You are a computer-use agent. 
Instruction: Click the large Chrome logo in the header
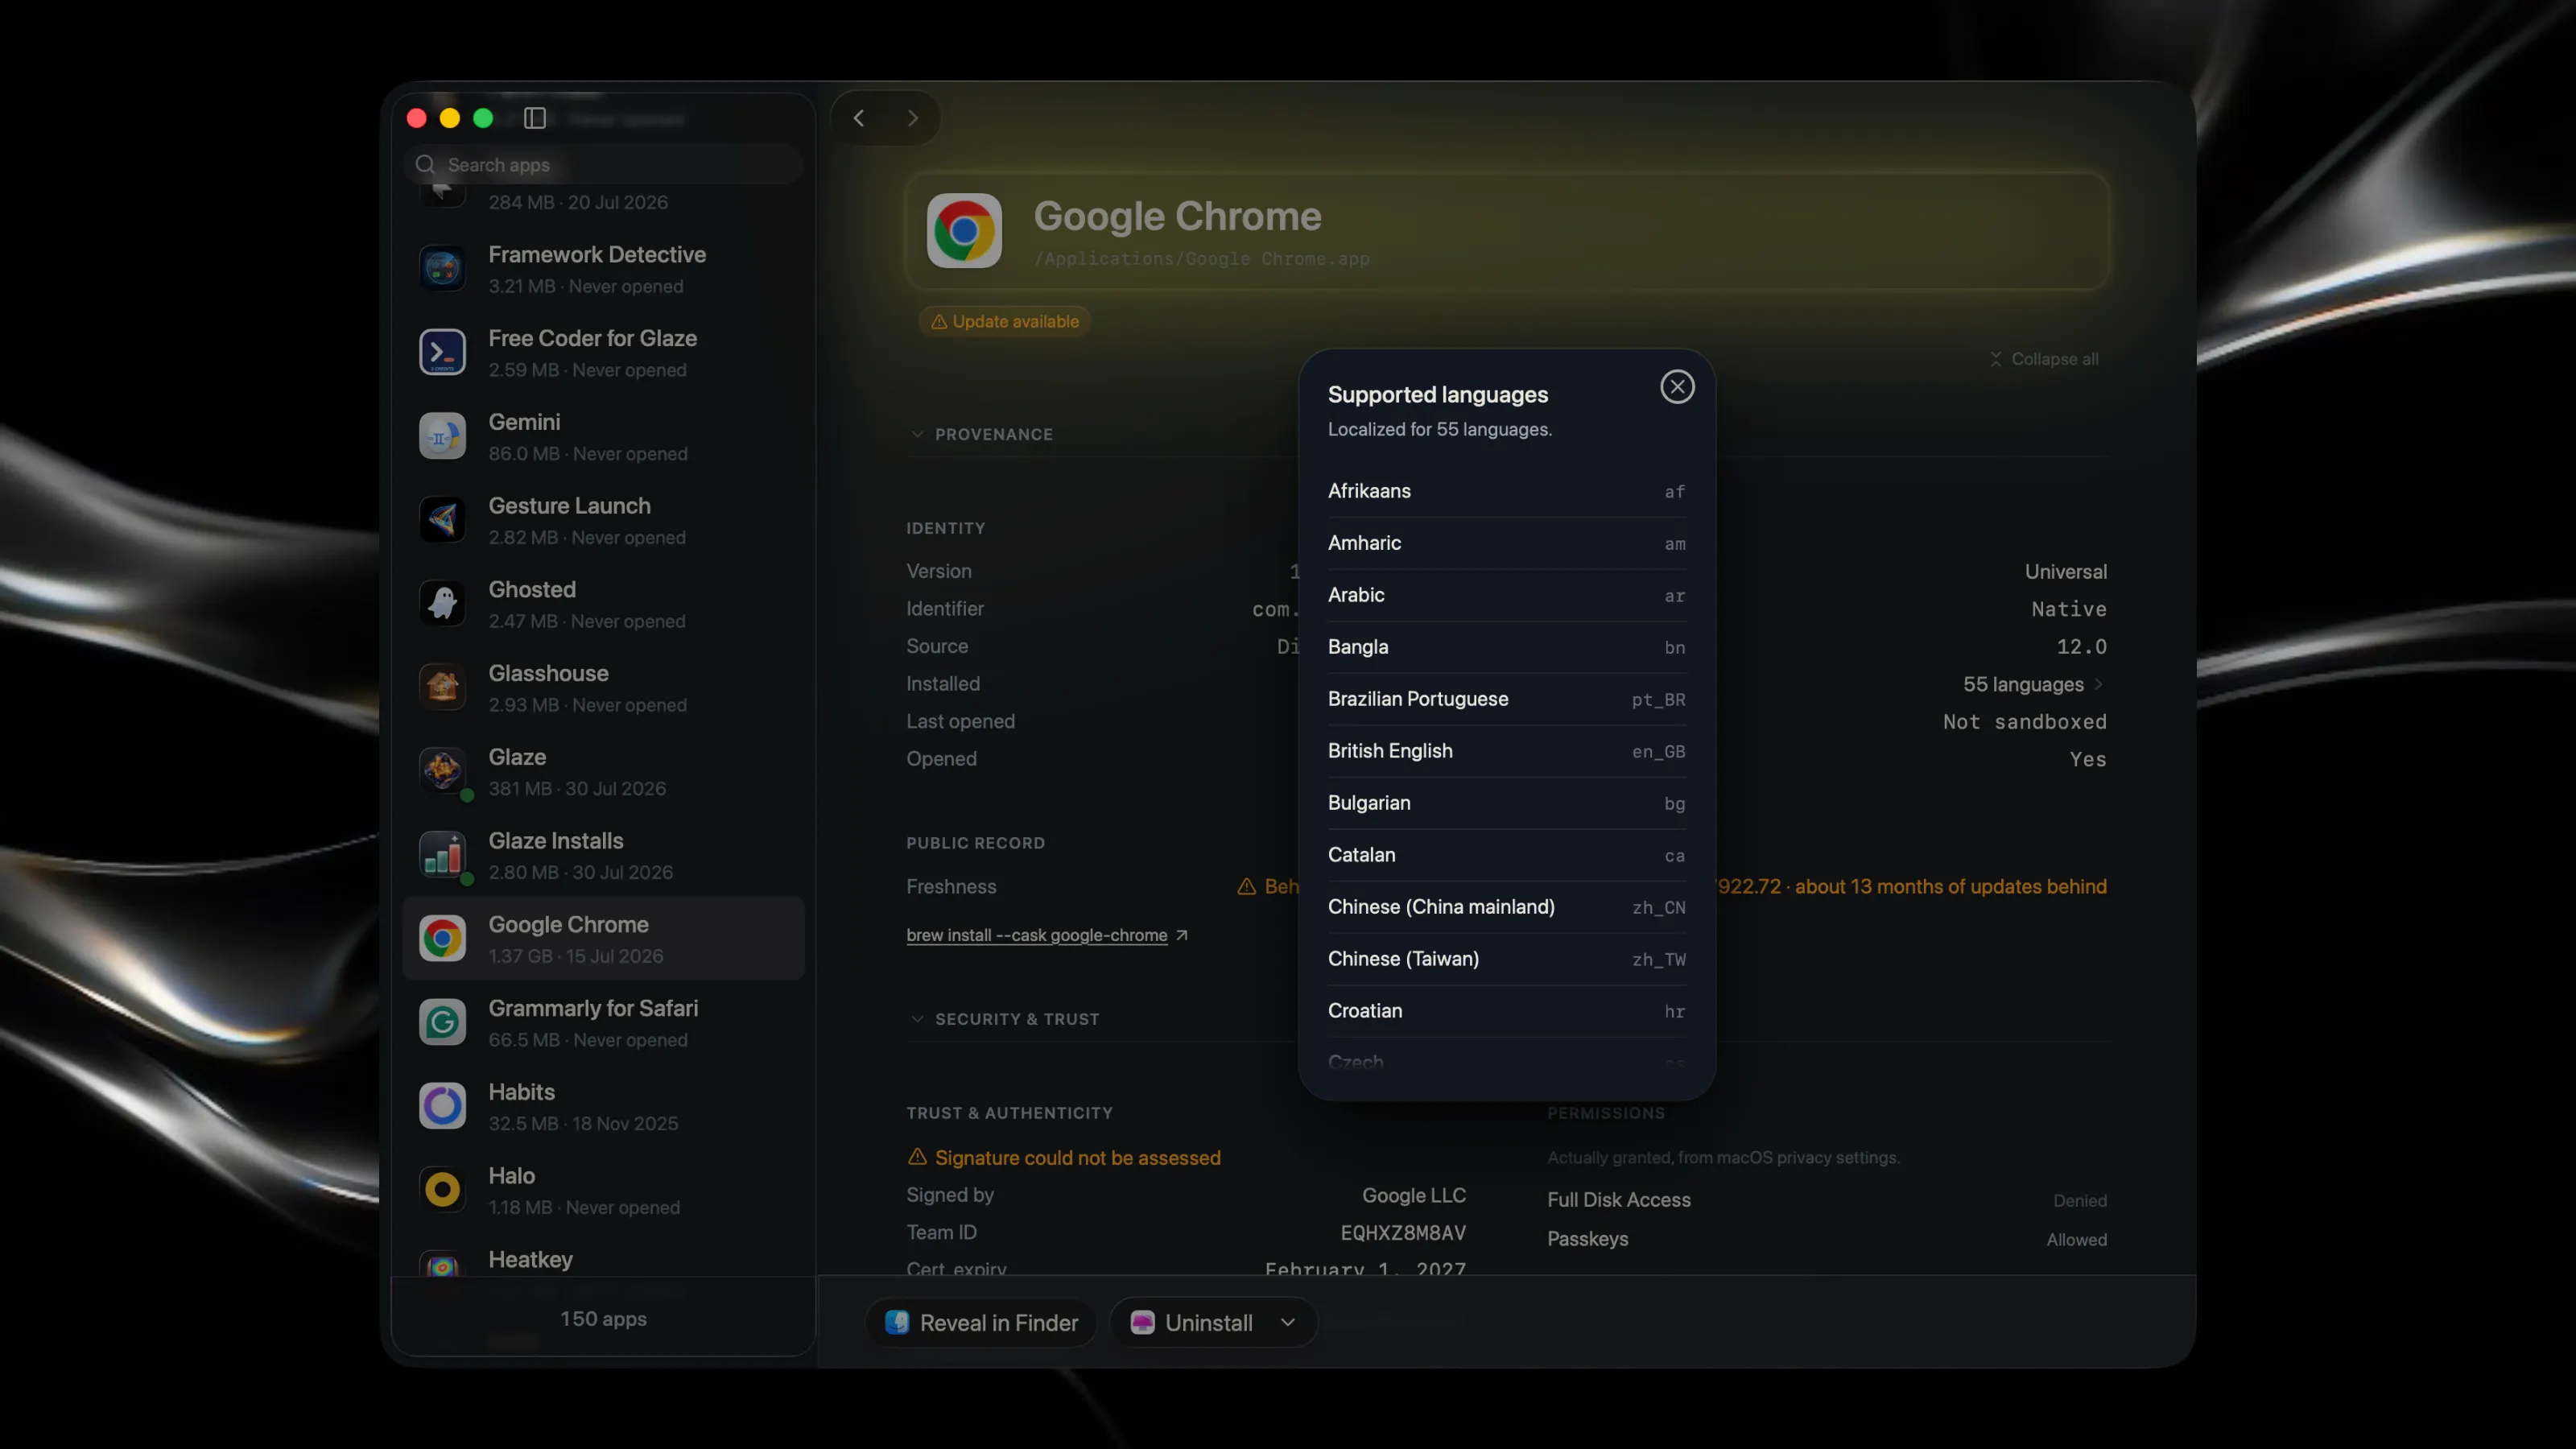pyautogui.click(x=964, y=231)
